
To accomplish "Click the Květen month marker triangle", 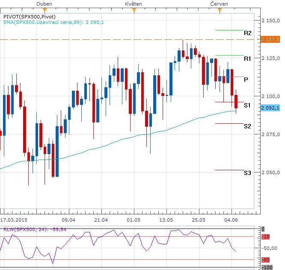I will [x=134, y=10].
